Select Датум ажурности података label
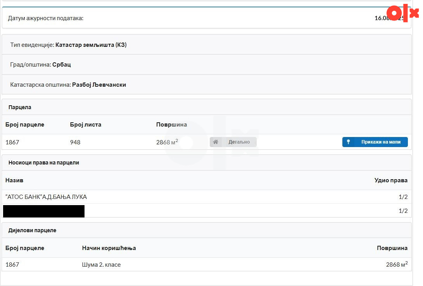The image size is (423, 286). point(46,18)
